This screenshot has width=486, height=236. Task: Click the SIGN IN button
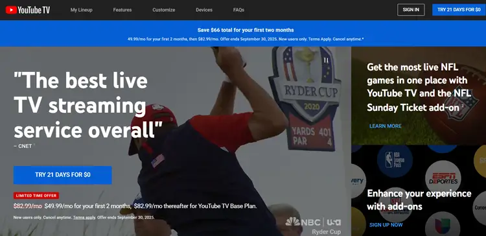pos(411,10)
